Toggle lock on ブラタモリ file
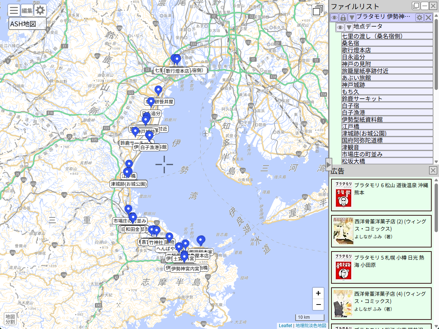The width and height of the screenshot is (439, 329). [x=343, y=18]
